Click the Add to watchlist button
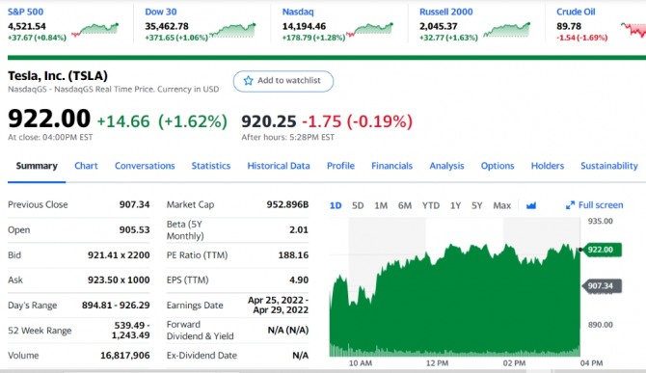Screen dimensions: 646x373 [x=283, y=81]
